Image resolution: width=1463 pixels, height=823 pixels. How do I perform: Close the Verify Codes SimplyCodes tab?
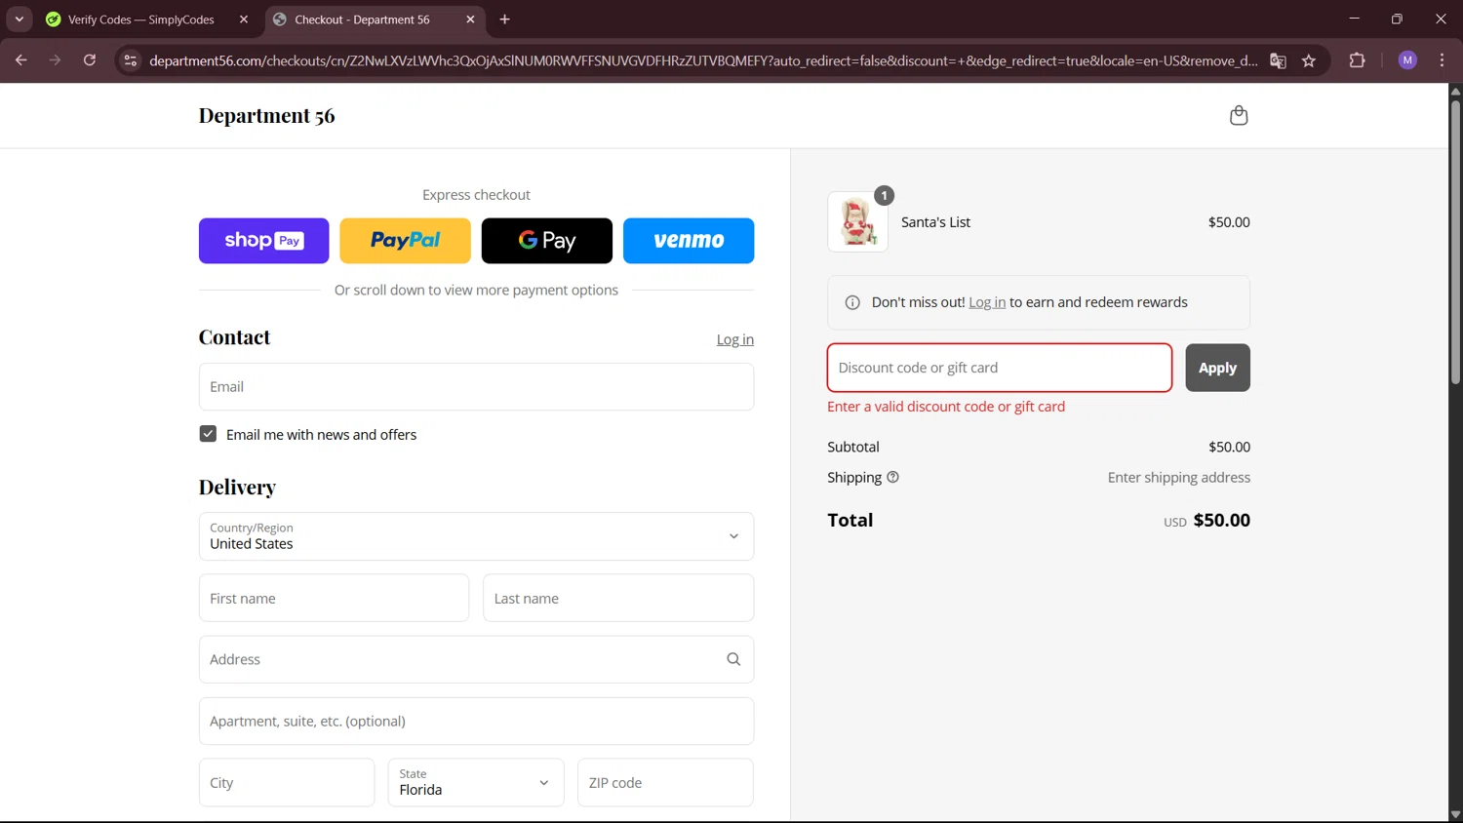(x=244, y=20)
